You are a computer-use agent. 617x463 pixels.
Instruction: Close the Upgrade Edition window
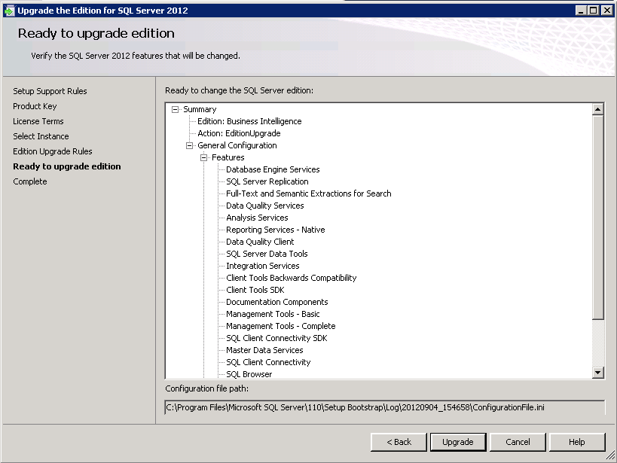(607, 11)
